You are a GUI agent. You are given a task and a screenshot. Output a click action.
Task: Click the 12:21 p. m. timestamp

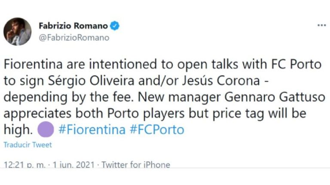click(24, 165)
